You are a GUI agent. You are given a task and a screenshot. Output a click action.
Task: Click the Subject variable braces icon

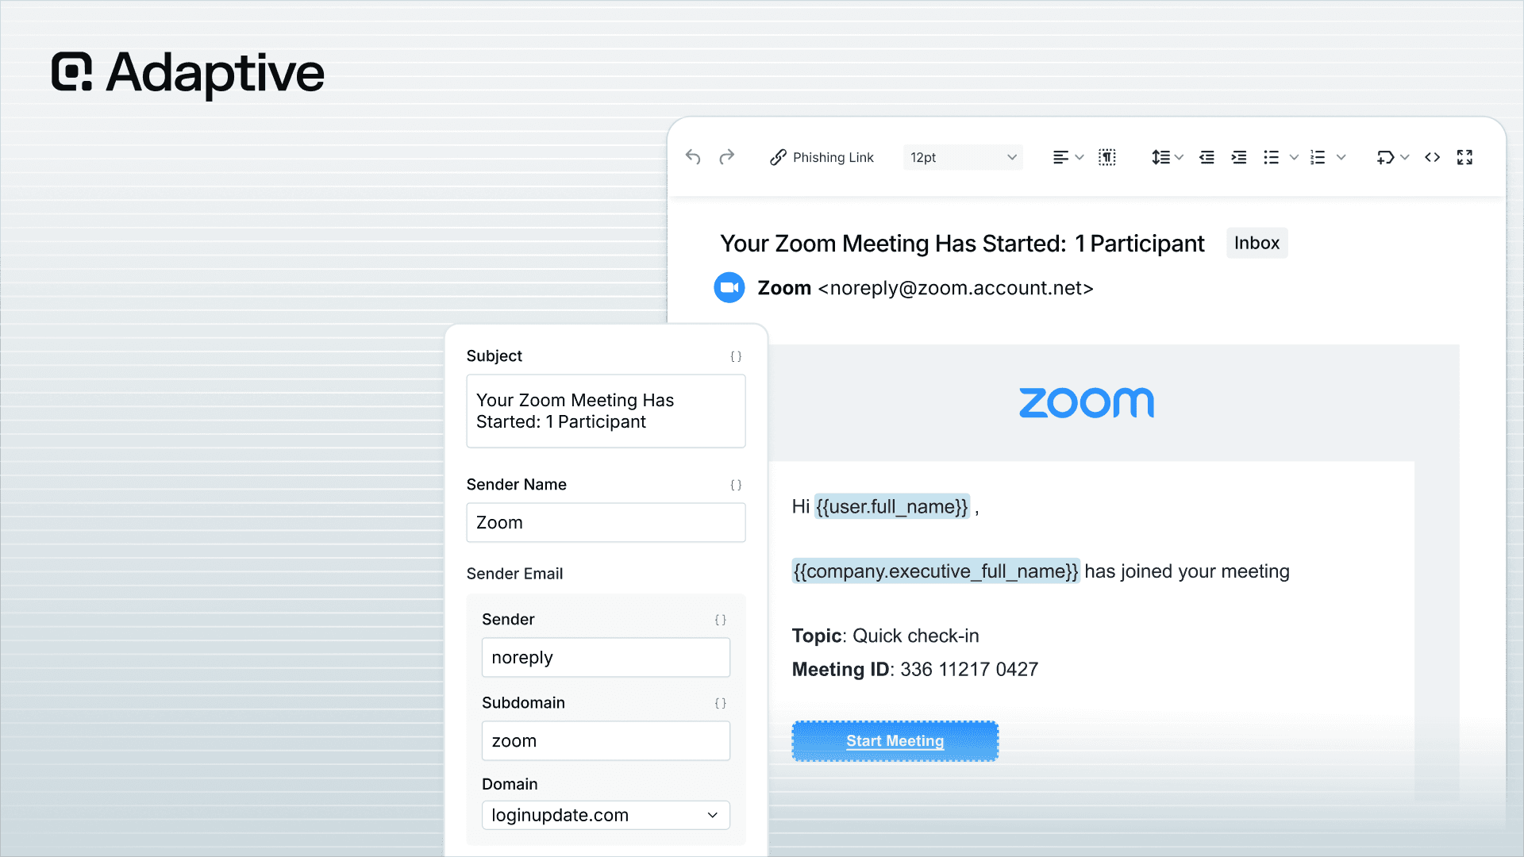[736, 356]
